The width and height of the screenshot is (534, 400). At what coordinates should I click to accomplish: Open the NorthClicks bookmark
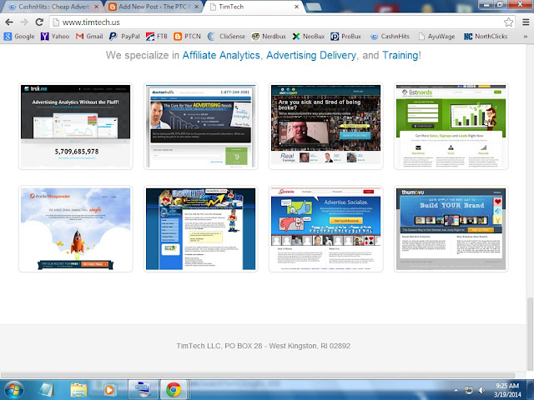[x=486, y=37]
